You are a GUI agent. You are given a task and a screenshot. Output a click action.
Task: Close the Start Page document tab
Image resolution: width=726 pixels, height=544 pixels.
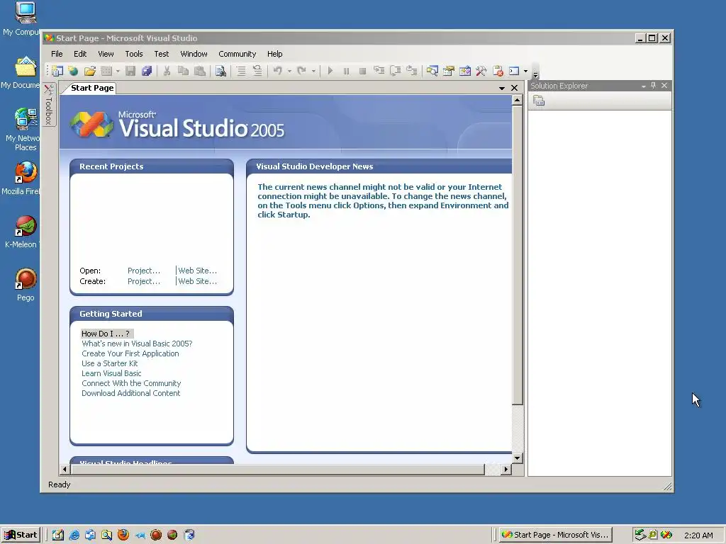[515, 88]
